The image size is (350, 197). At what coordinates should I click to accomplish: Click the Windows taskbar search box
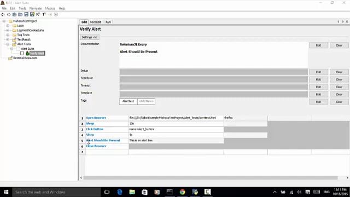pos(56,192)
